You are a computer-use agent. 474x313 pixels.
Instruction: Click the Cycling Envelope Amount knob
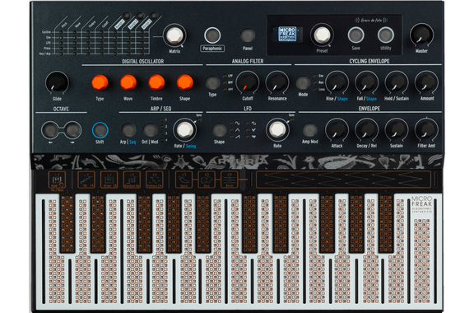pyautogui.click(x=426, y=82)
